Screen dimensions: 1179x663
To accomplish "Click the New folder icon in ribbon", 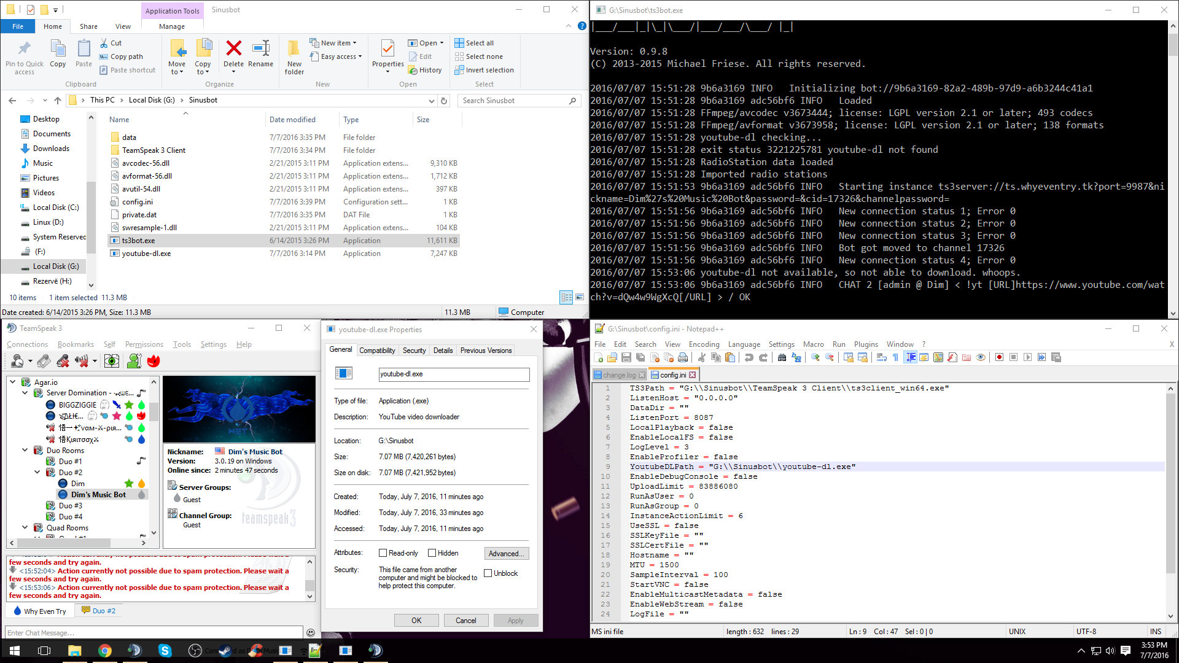I will click(294, 56).
